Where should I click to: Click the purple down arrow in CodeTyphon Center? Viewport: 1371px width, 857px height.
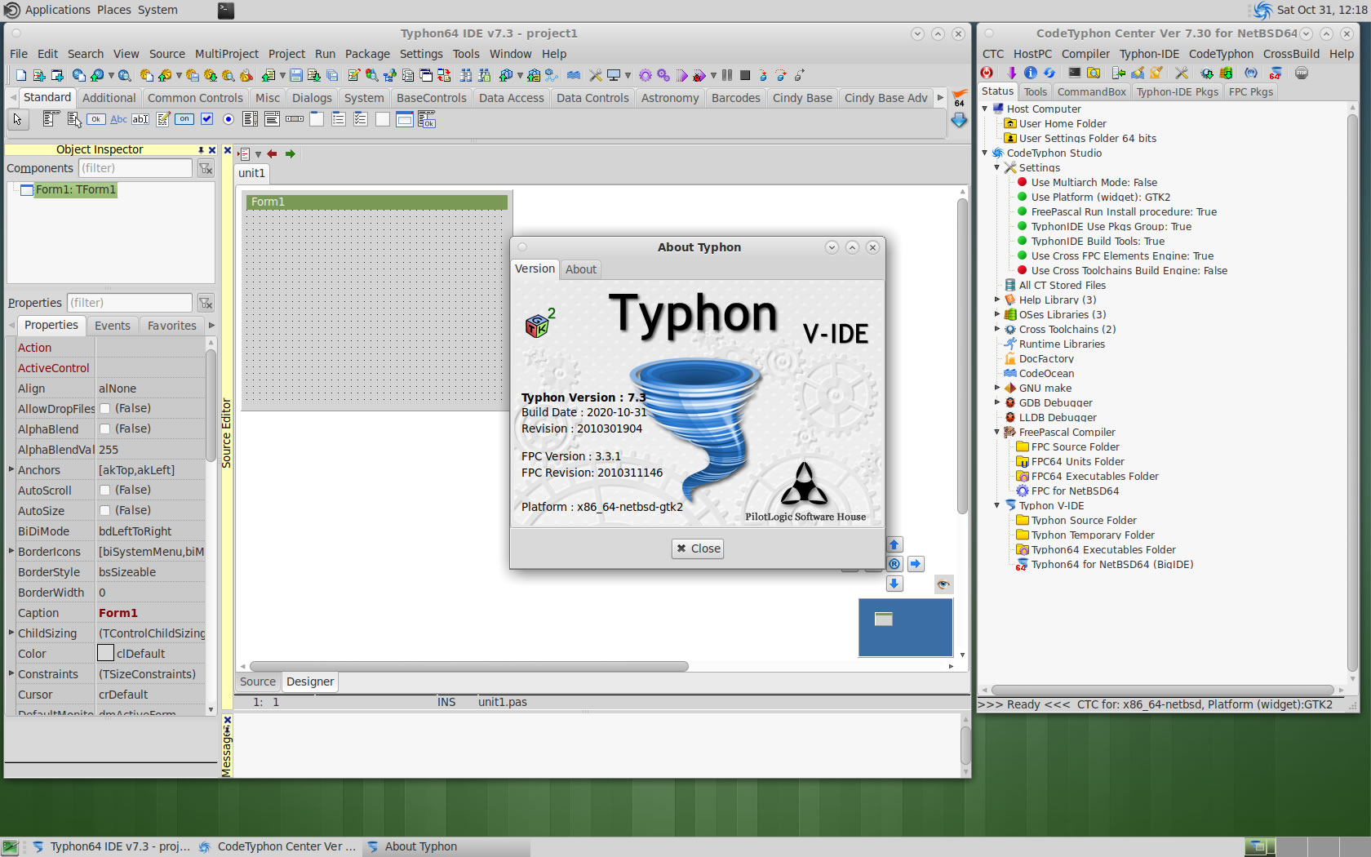[1012, 73]
